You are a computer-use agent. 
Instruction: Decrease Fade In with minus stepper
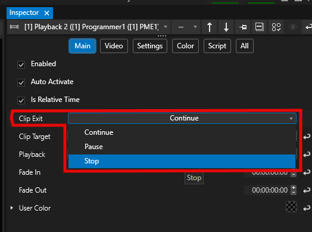[x=294, y=175]
